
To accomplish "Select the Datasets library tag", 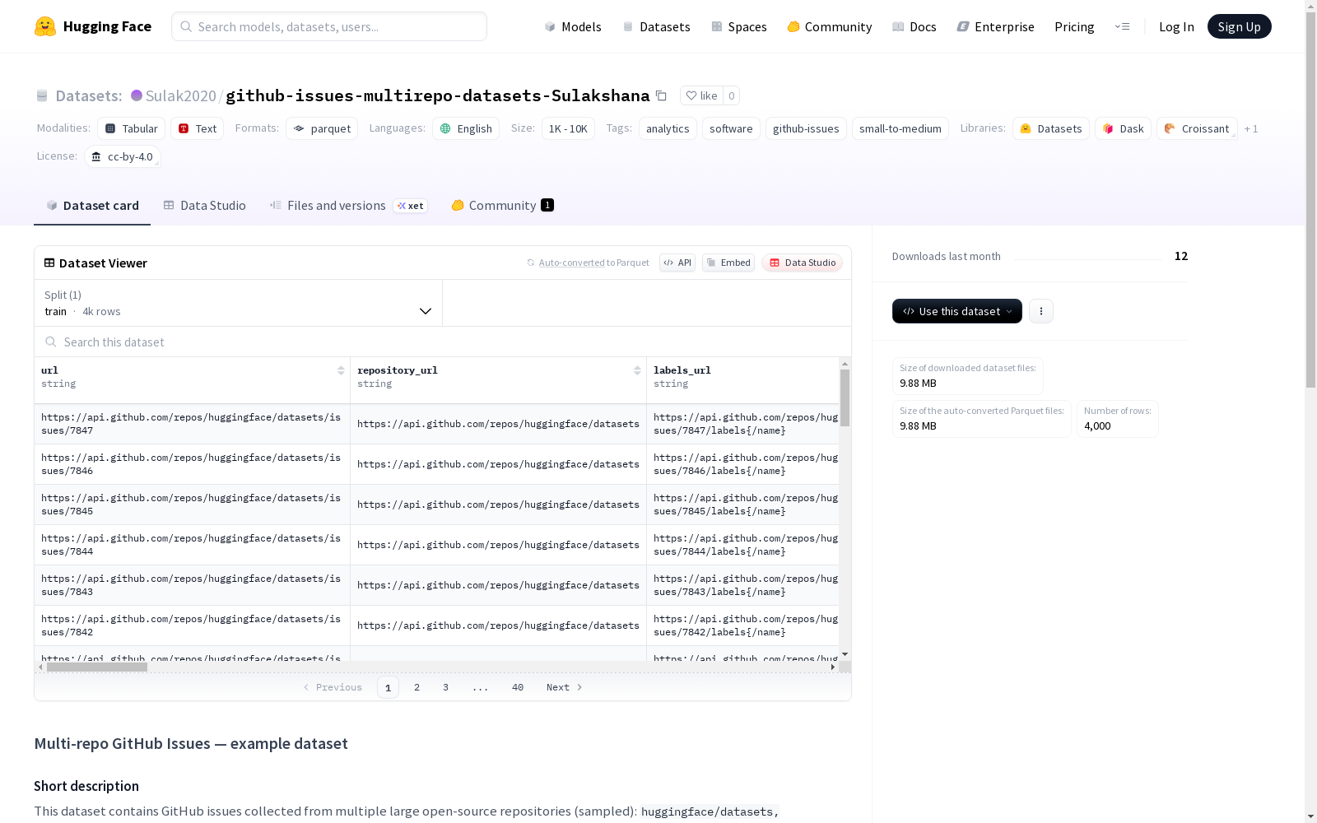I will click(1051, 128).
